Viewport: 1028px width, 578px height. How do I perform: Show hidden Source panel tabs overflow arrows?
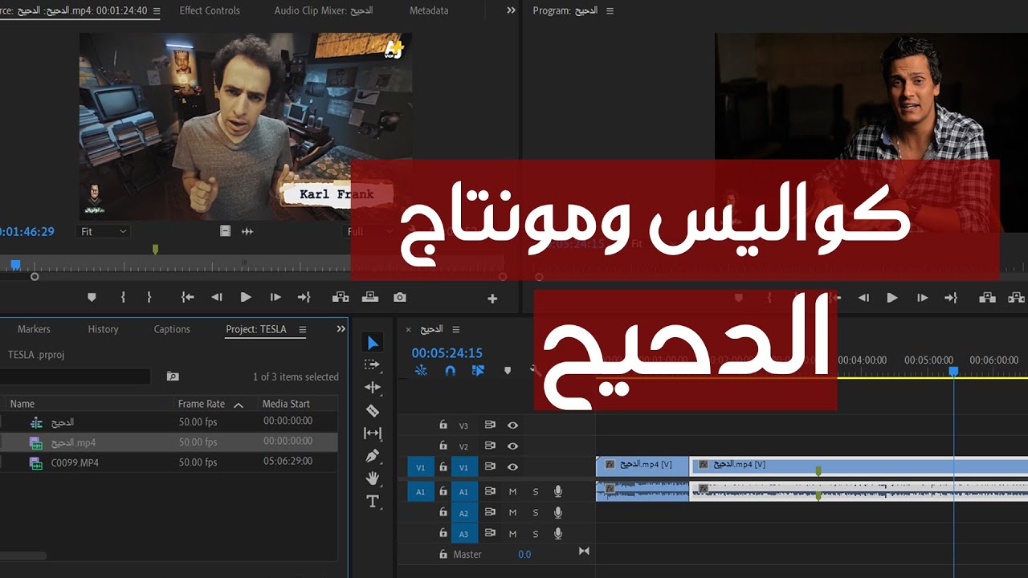pyautogui.click(x=512, y=10)
